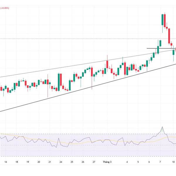Click the date label '25' on time axis
Viewport: 176px width, 176px height.
72,162
